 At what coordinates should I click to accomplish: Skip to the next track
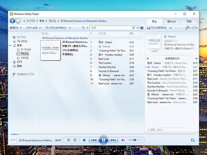click(x=113, y=140)
